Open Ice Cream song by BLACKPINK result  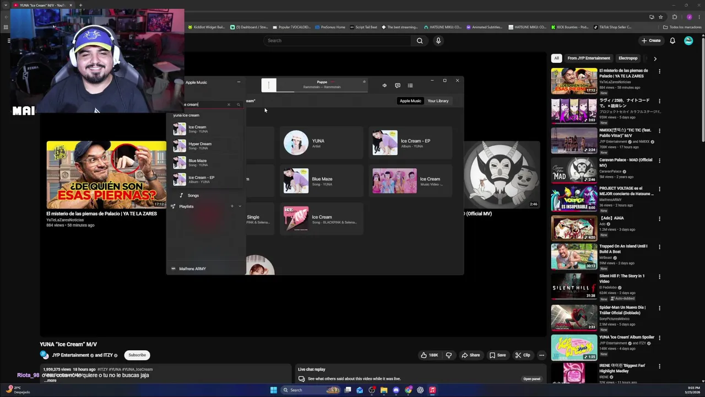(322, 218)
